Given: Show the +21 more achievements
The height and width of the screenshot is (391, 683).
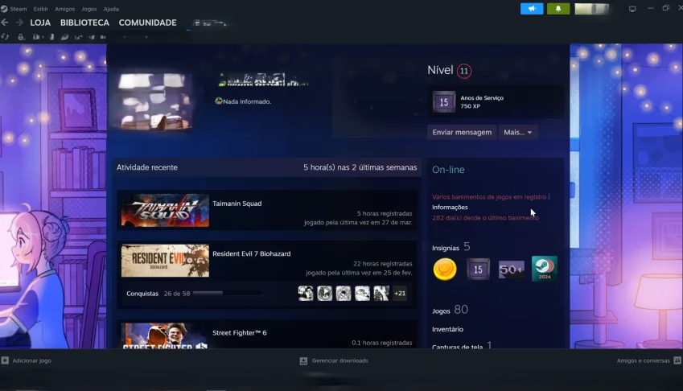Looking at the screenshot, I should click(x=400, y=294).
